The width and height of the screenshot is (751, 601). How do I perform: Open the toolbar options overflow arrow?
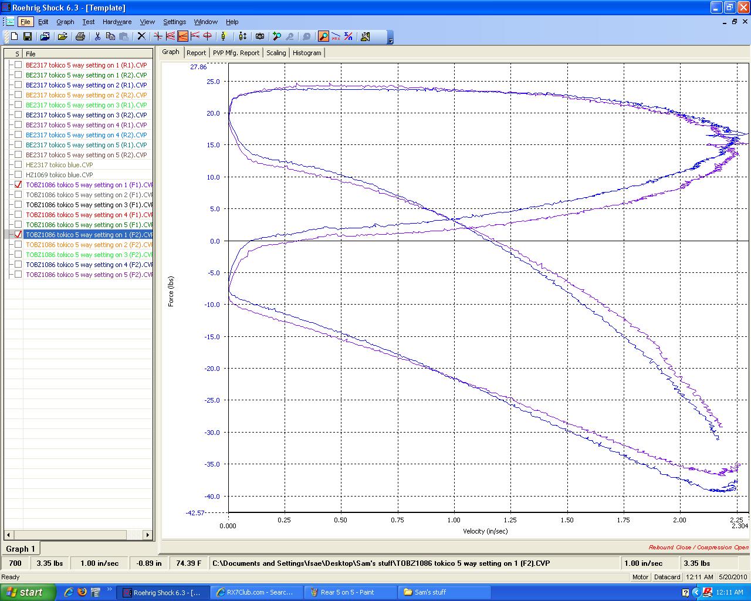pyautogui.click(x=391, y=39)
